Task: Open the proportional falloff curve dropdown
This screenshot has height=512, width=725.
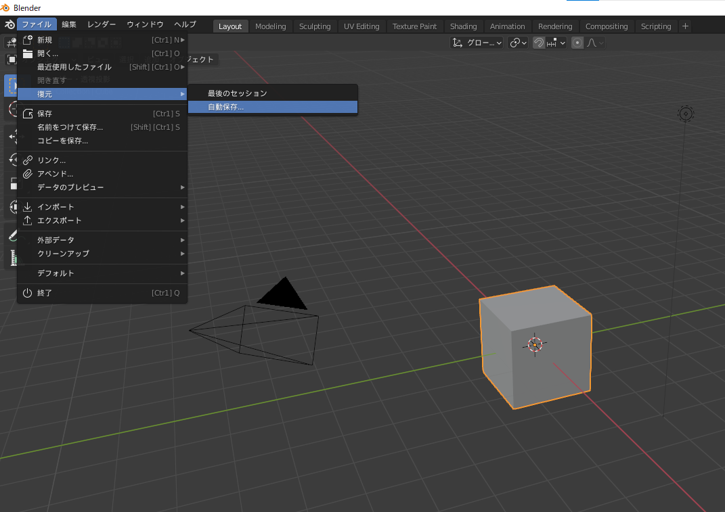Action: point(594,43)
